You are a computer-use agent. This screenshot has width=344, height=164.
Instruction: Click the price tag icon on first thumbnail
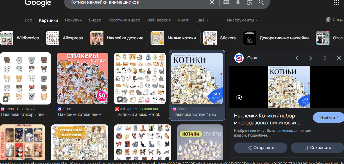click(x=5, y=99)
